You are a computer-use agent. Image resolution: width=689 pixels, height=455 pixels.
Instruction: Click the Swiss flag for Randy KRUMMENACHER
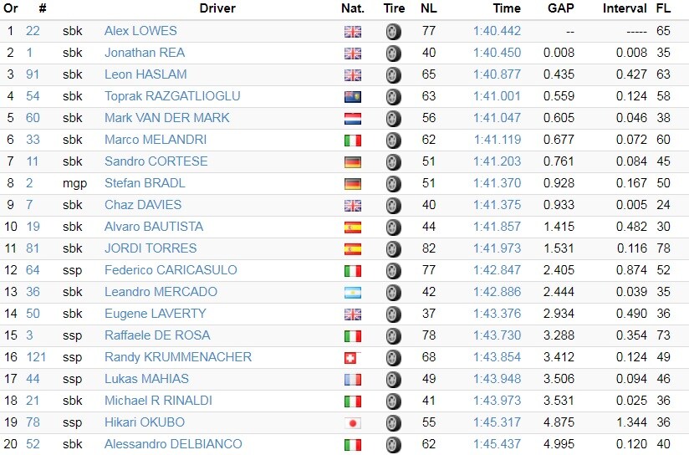[352, 358]
